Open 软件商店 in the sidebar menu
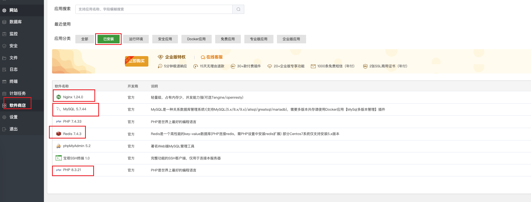This screenshot has width=531, height=202. click(22, 105)
